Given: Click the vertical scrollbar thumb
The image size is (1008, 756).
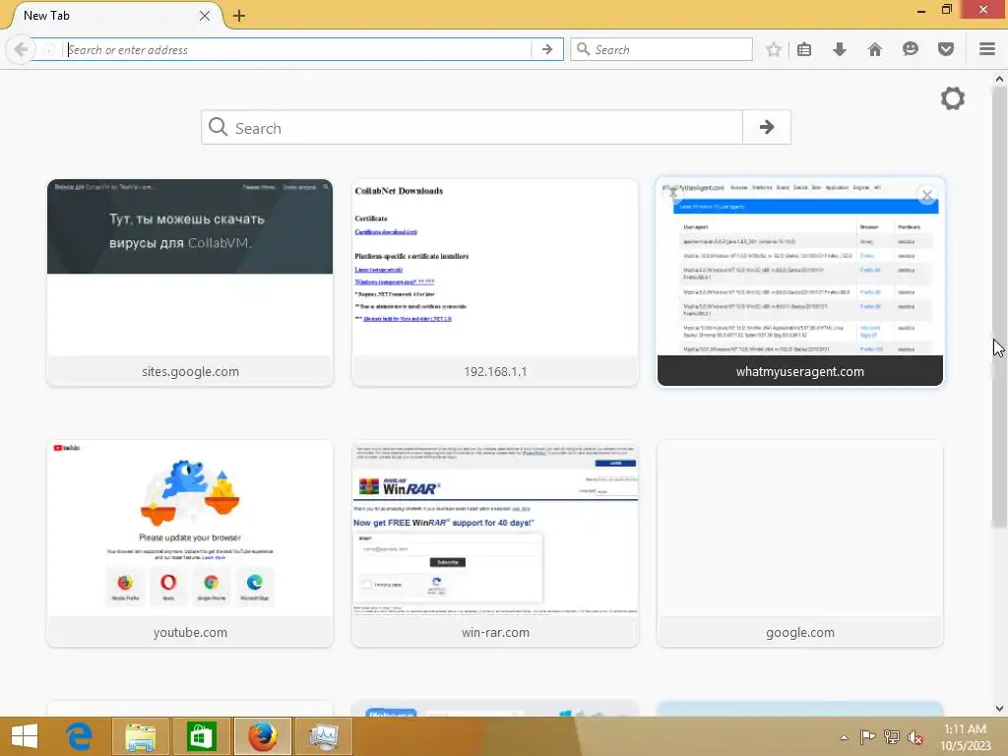Looking at the screenshot, I should pyautogui.click(x=999, y=307).
